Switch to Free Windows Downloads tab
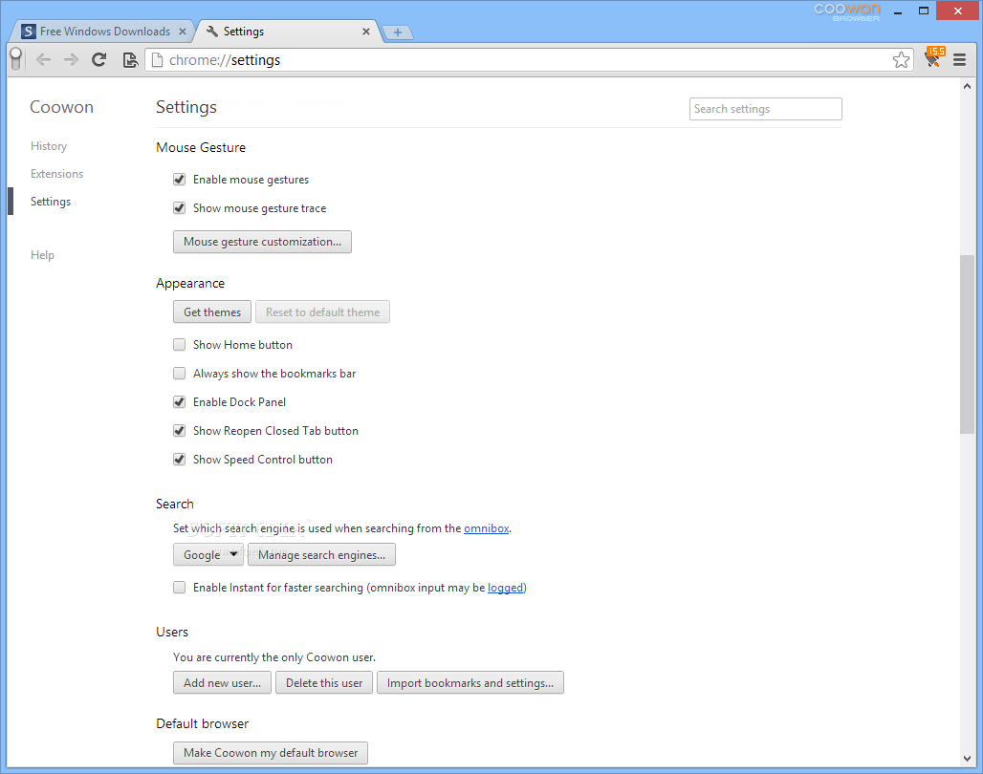 coord(103,32)
